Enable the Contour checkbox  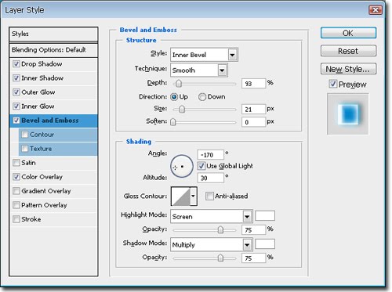click(x=24, y=135)
